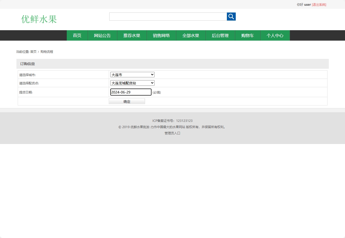Click the 购物流程 breadcrumb link

click(47, 52)
